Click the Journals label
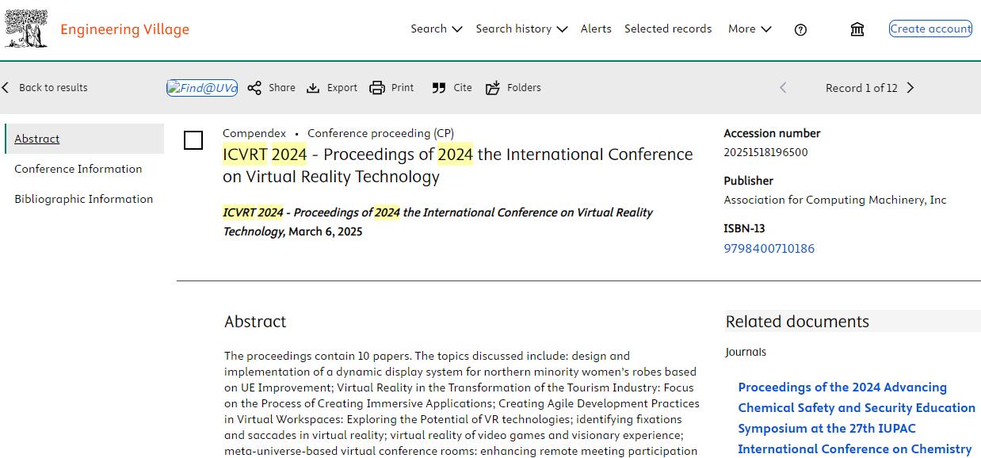 tap(746, 352)
